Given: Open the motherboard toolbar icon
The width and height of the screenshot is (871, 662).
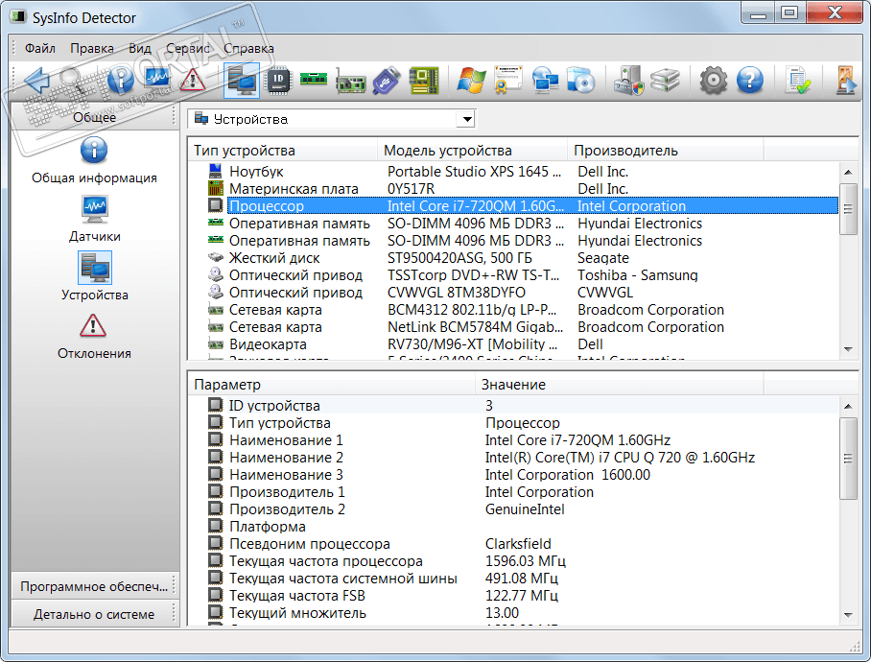Looking at the screenshot, I should point(423,81).
